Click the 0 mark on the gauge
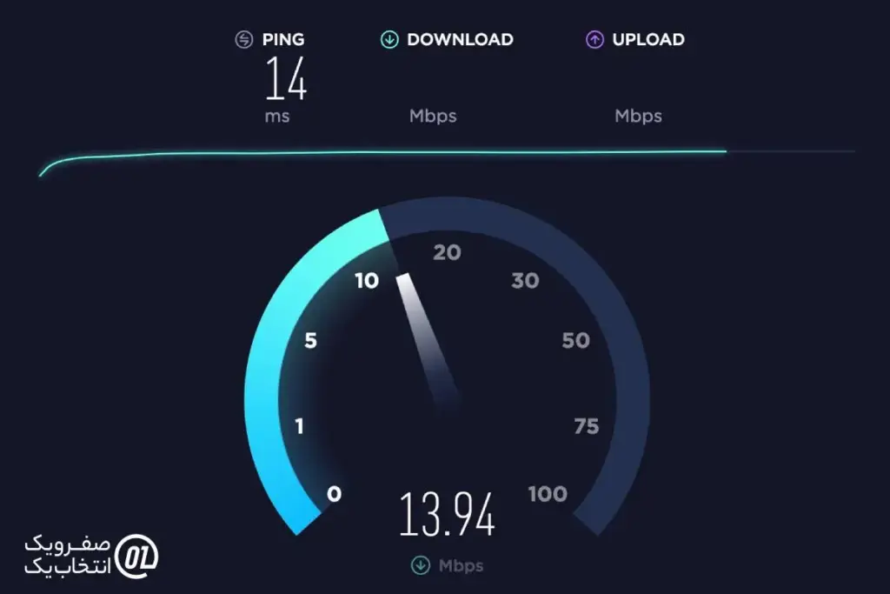Image resolution: width=890 pixels, height=594 pixels. (x=335, y=494)
